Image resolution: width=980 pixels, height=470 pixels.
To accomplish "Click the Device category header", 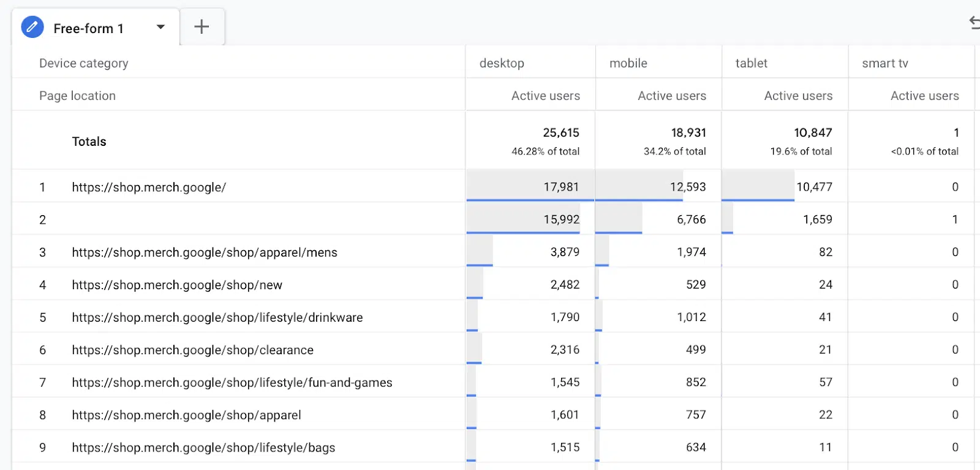I will (84, 63).
